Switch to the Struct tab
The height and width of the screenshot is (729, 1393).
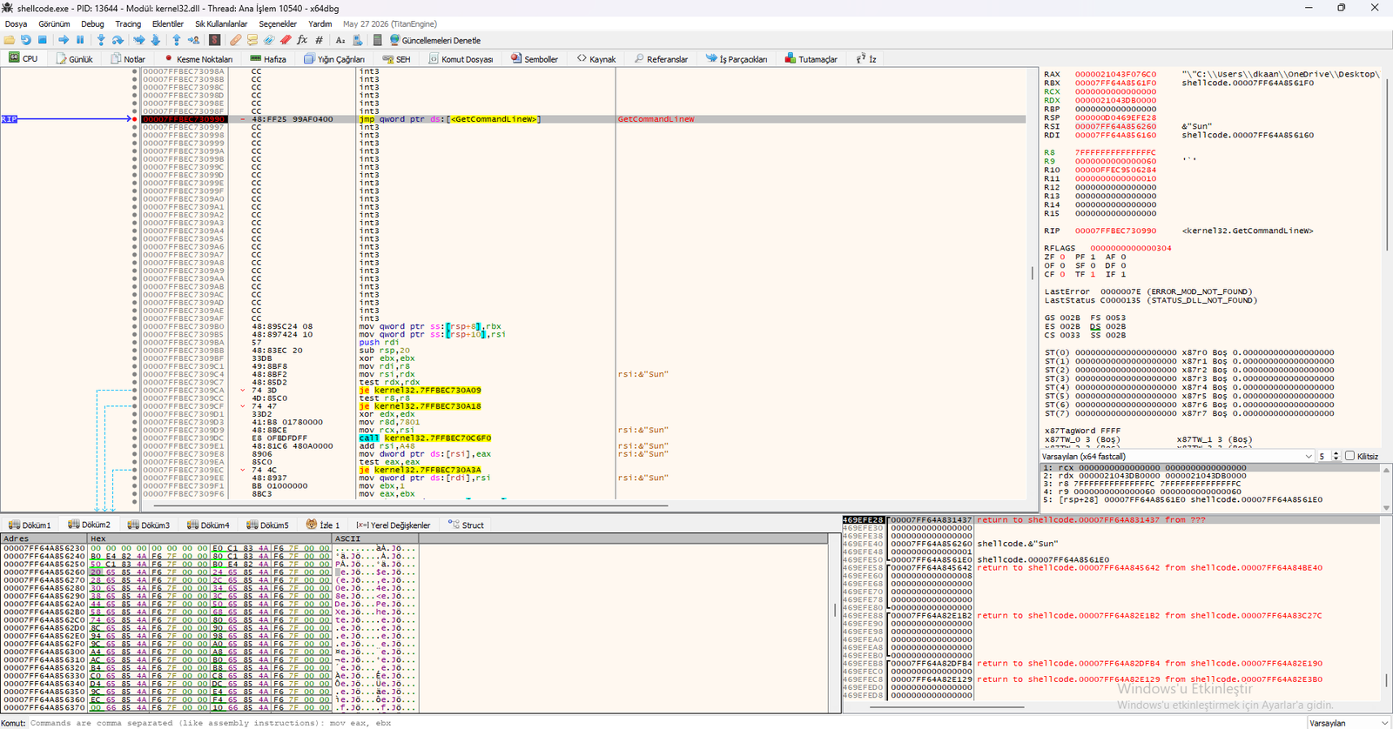point(466,525)
